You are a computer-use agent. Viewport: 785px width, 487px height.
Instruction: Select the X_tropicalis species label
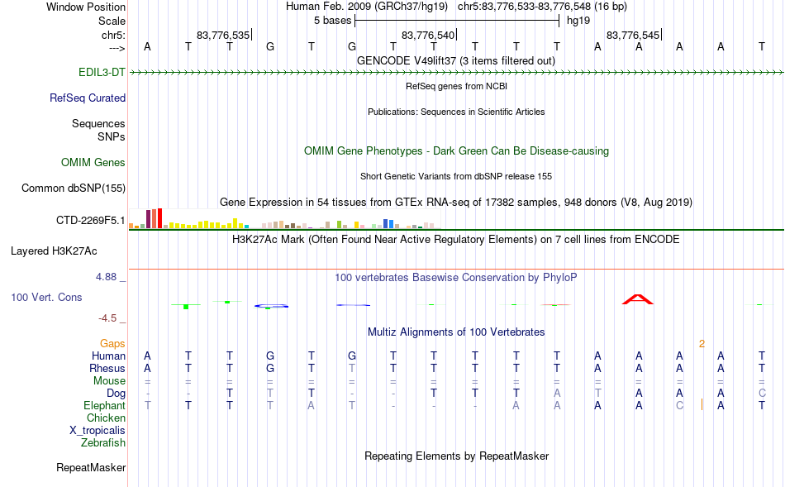click(98, 431)
